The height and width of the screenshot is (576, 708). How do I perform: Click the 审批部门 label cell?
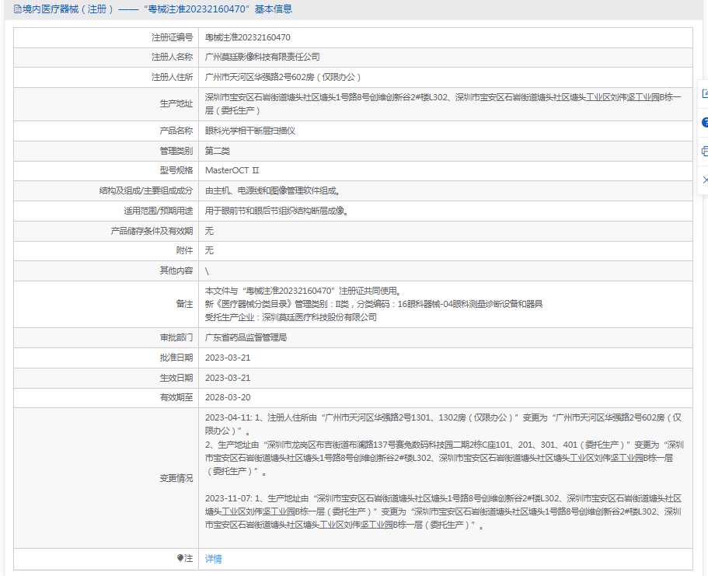(x=106, y=337)
